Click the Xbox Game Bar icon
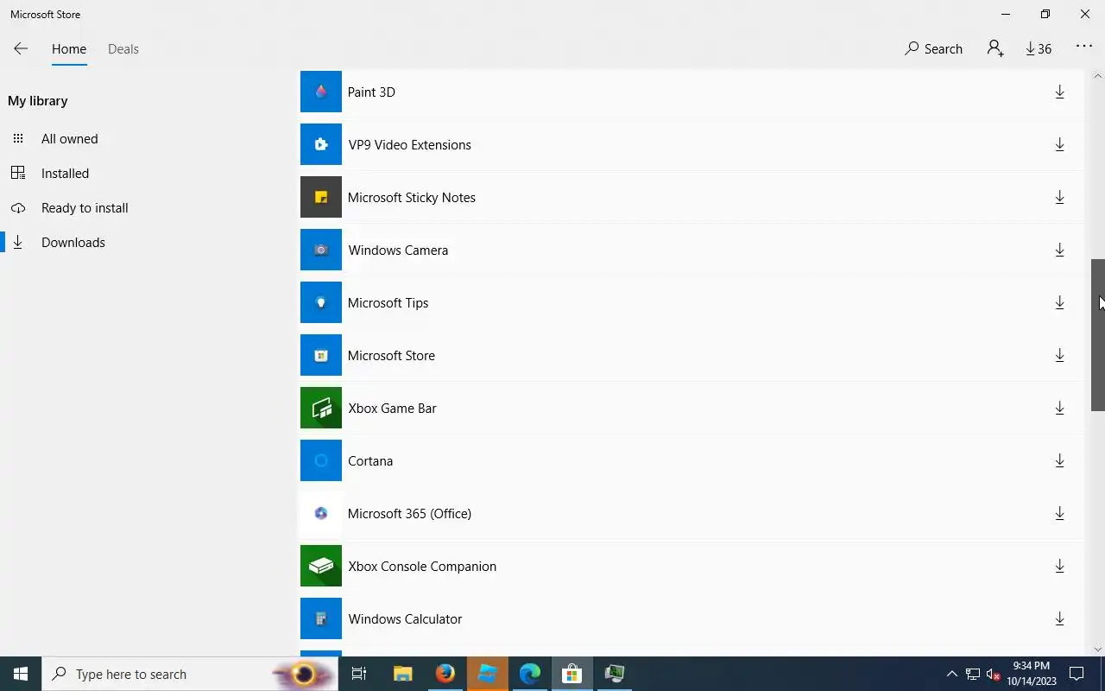Screen dimensions: 1105x691 click(321, 408)
